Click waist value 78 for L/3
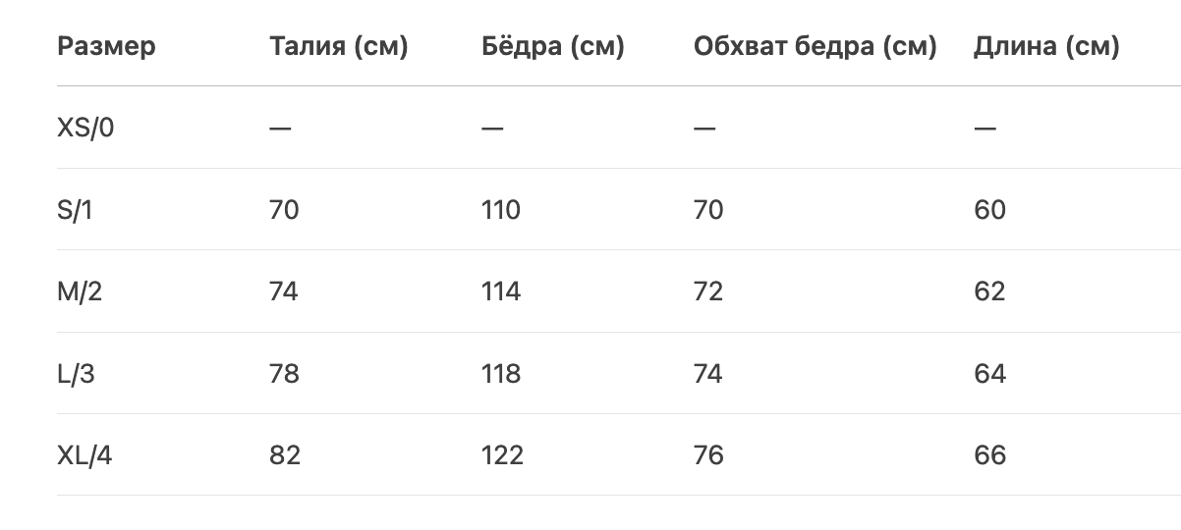The width and height of the screenshot is (1181, 530). (x=284, y=374)
